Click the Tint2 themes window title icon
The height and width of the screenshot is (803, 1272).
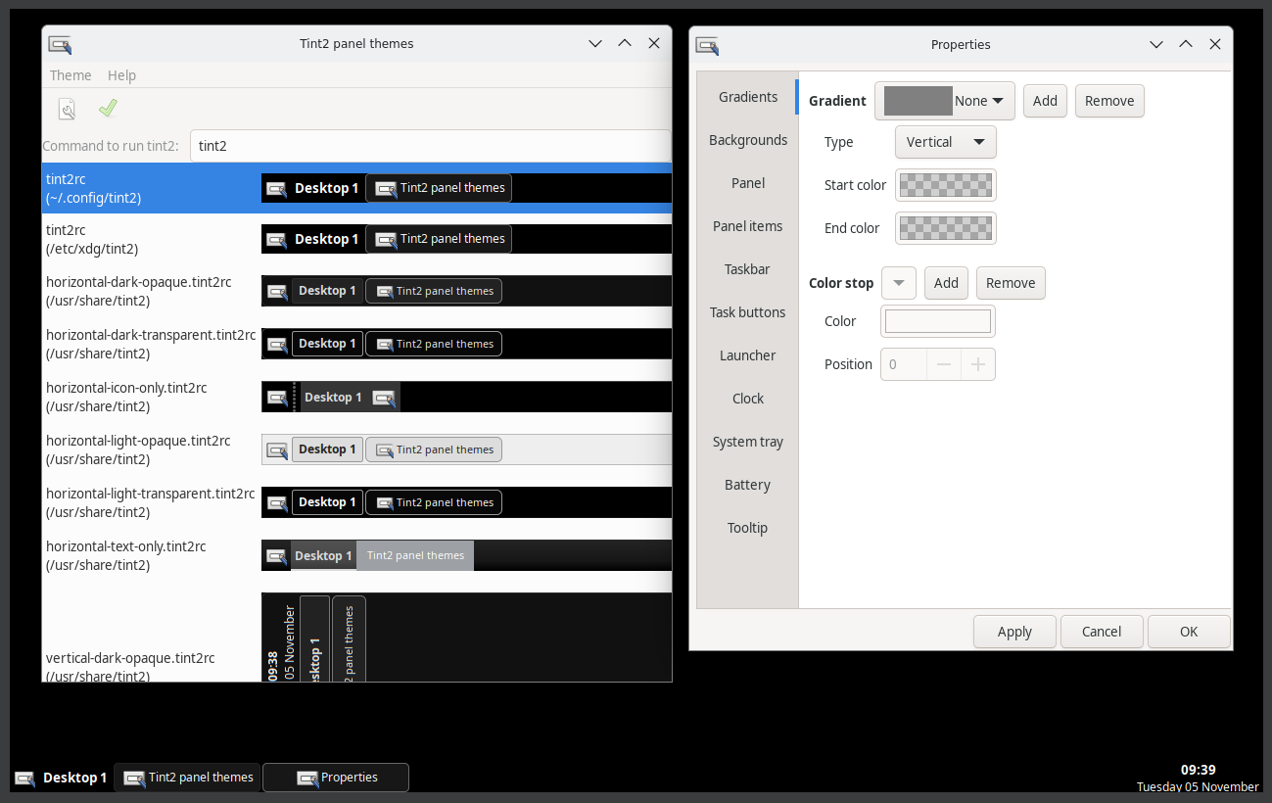(60, 44)
